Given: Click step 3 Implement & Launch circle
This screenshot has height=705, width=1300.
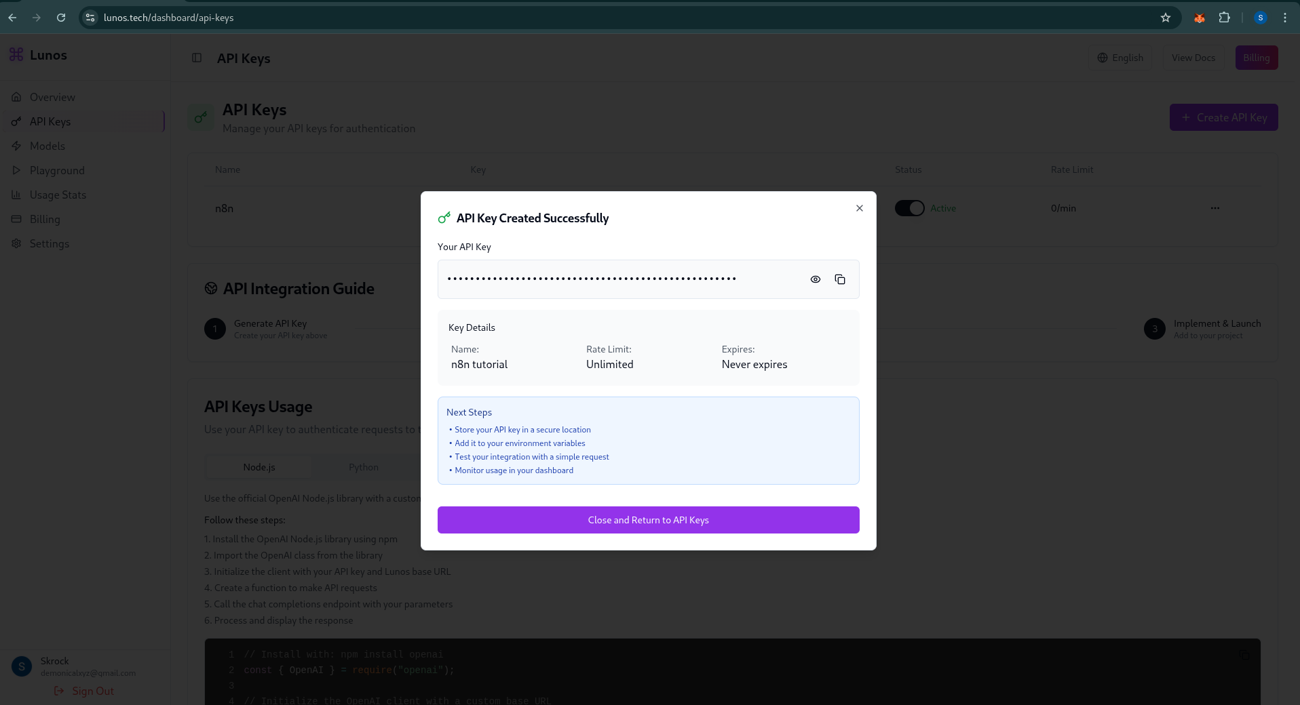Looking at the screenshot, I should click(x=1155, y=329).
